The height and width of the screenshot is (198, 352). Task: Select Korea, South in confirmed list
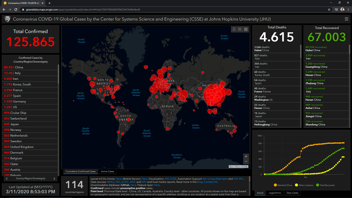coord(30,84)
